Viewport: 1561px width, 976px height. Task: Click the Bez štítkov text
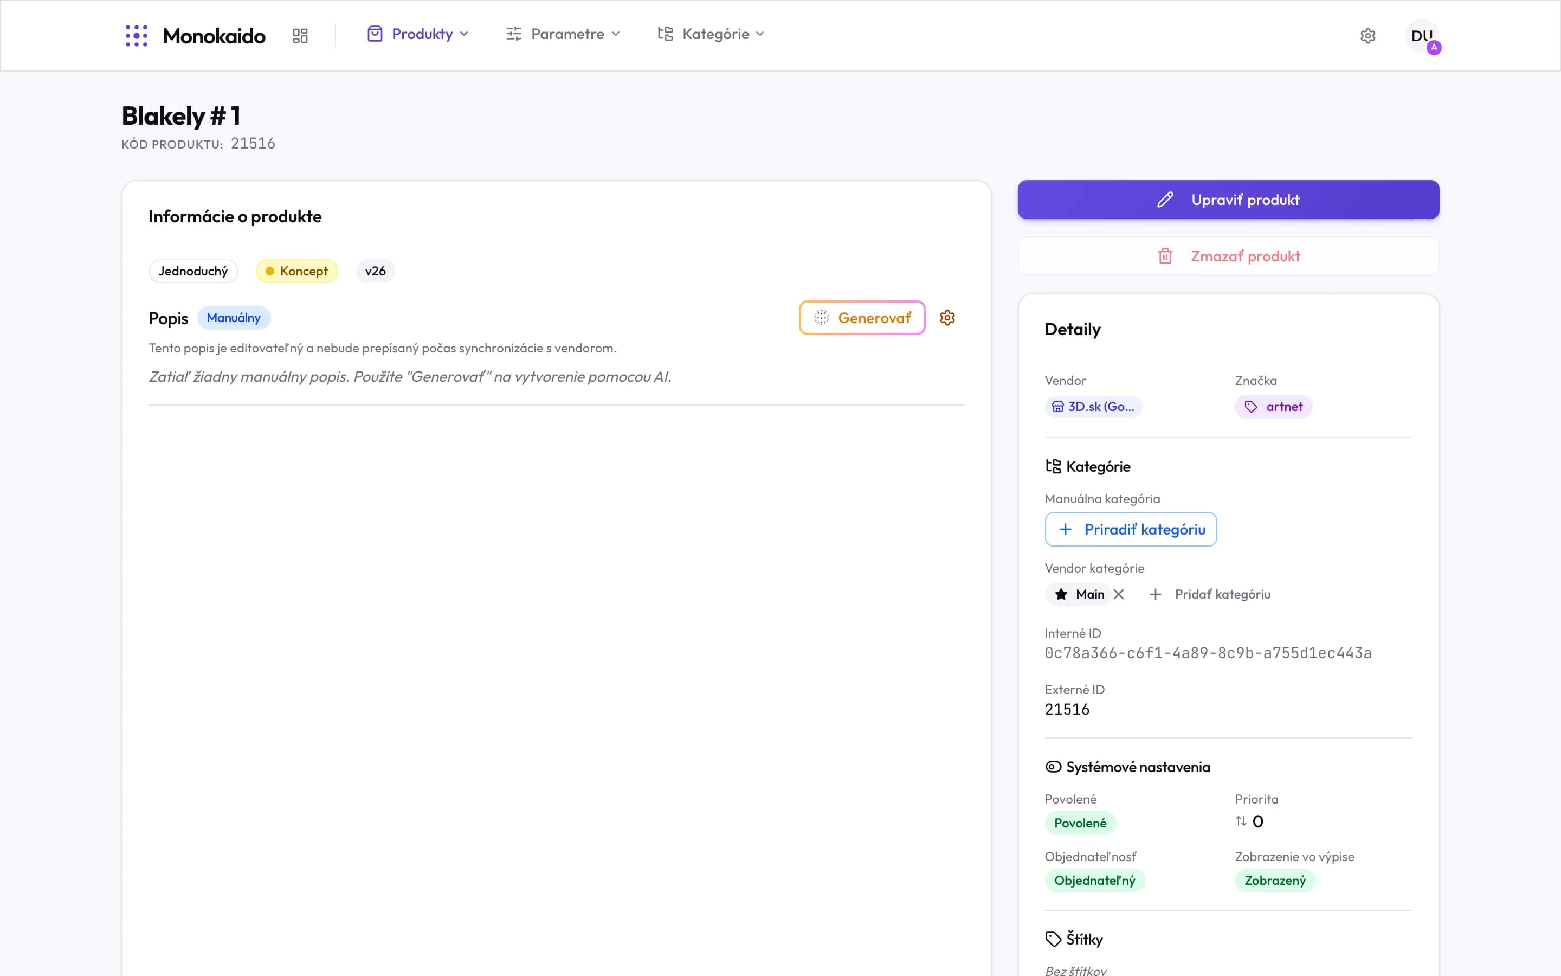1075,970
